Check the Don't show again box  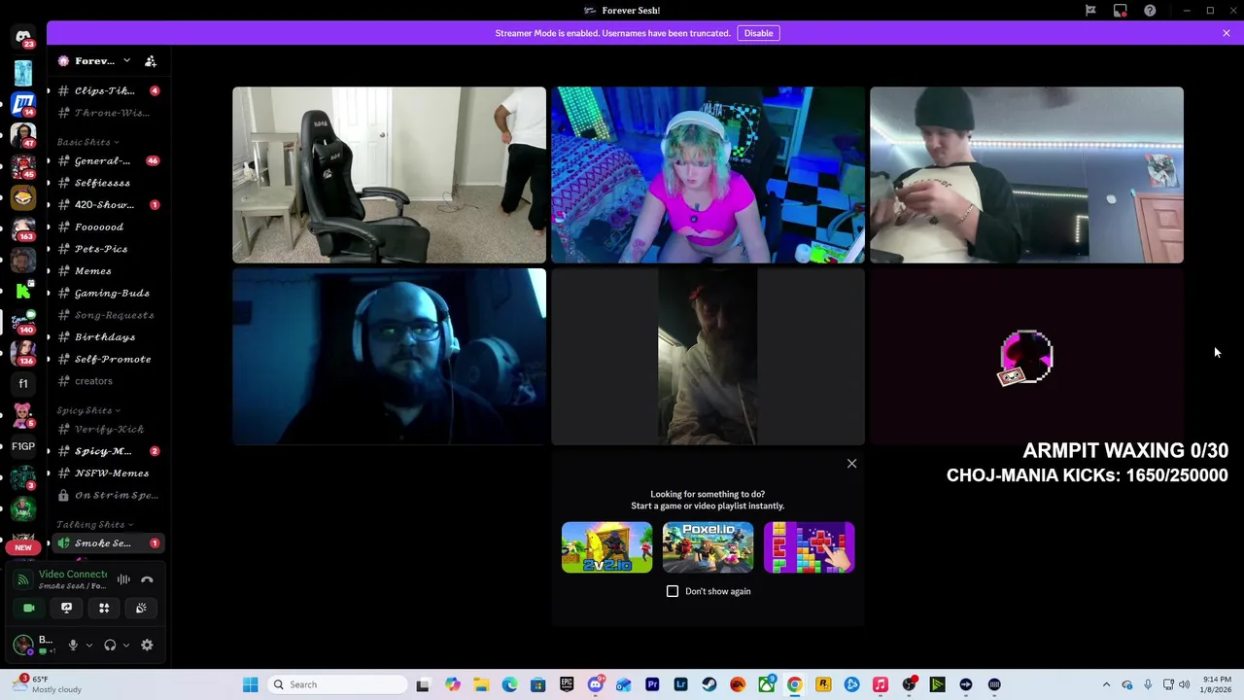(673, 591)
